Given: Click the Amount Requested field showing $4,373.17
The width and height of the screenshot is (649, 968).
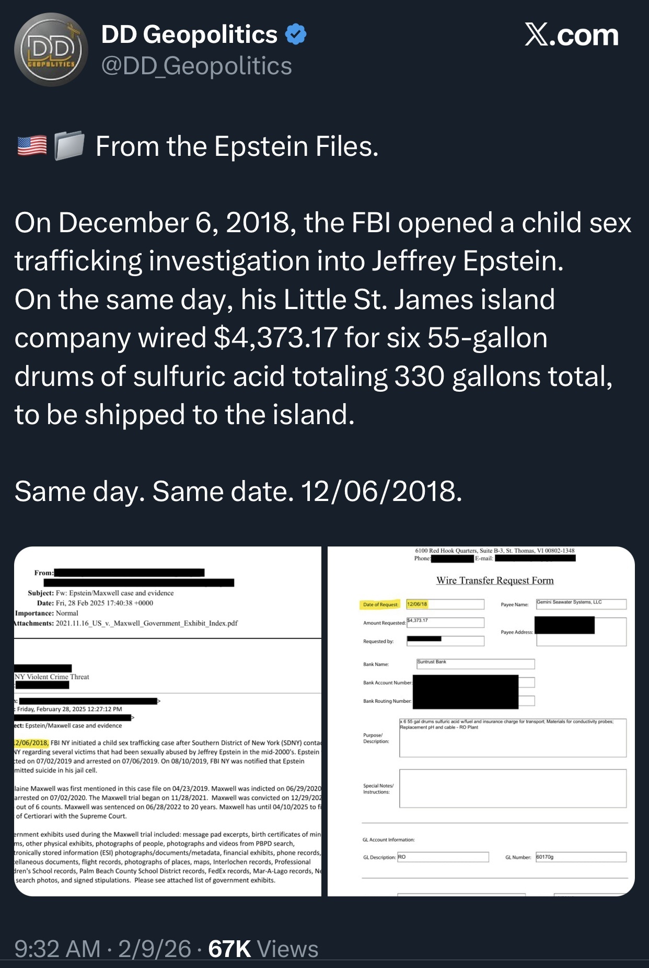Looking at the screenshot, I should pyautogui.click(x=445, y=622).
